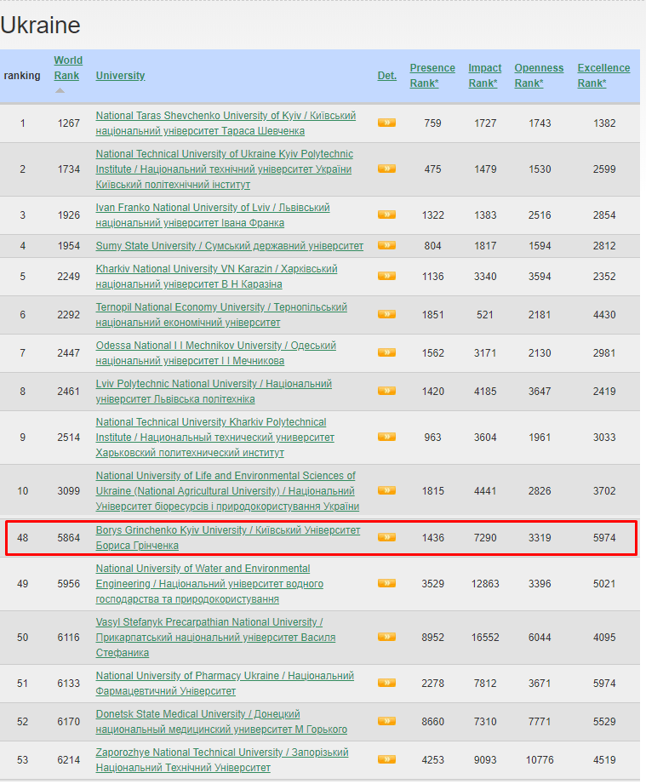This screenshot has height=784, width=646.
Task: Click details icon for National University of Pharmacy
Action: click(x=386, y=683)
